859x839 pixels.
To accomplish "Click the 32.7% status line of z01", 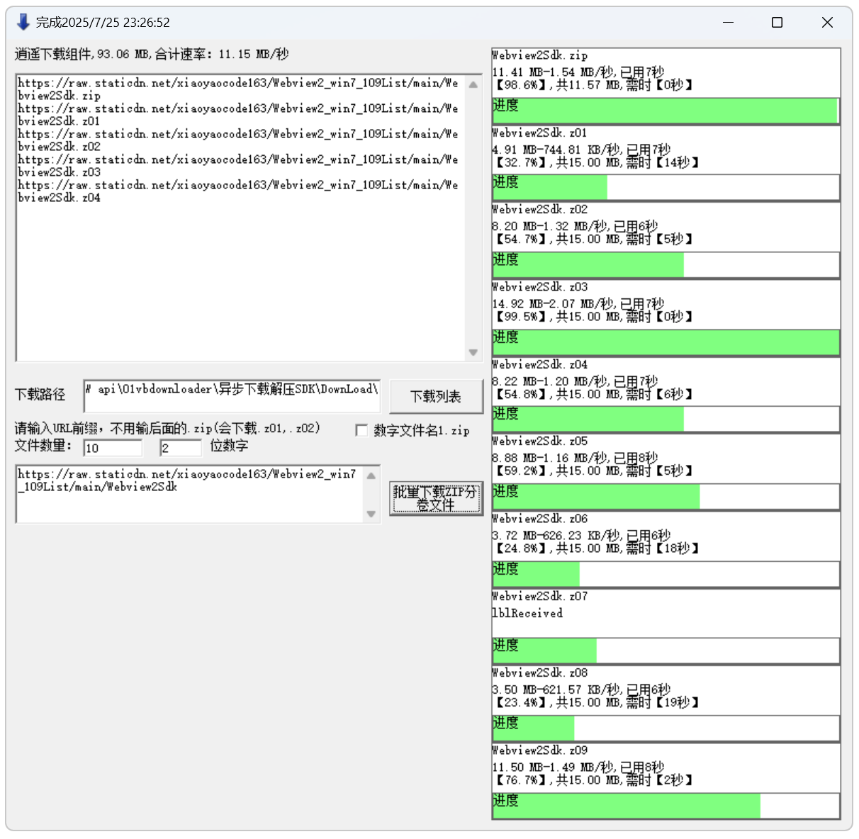I will pos(596,162).
